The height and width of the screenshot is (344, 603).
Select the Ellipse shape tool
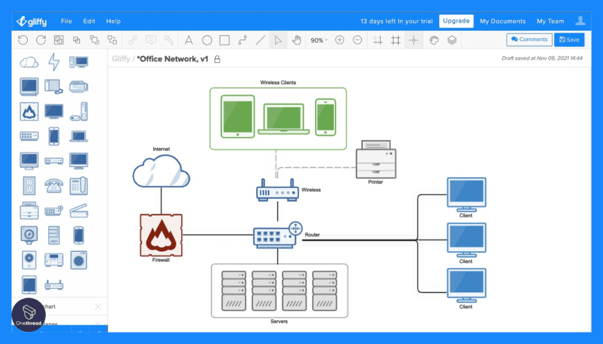[x=207, y=40]
